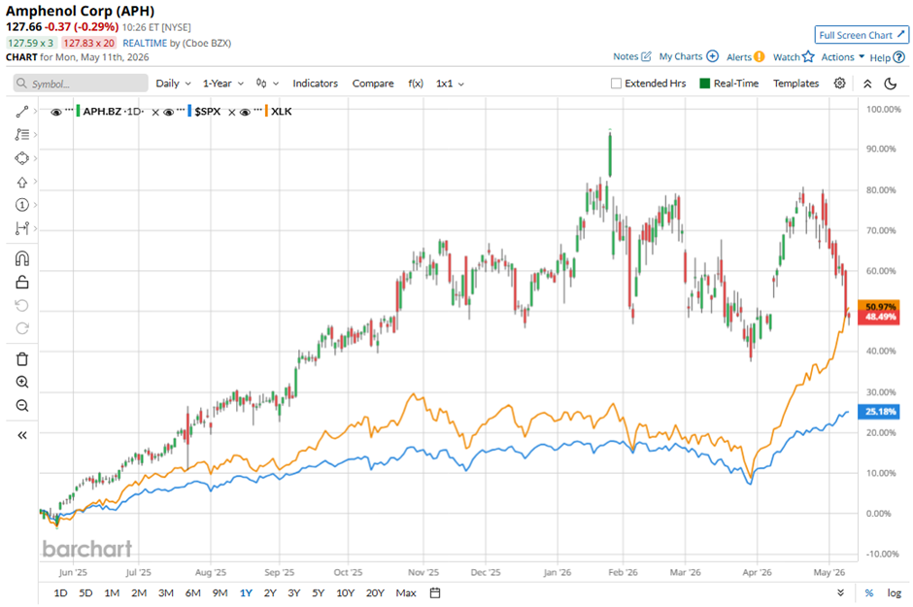Select the trend line drawing tool
This screenshot has width=913, height=607.
pos(22,112)
